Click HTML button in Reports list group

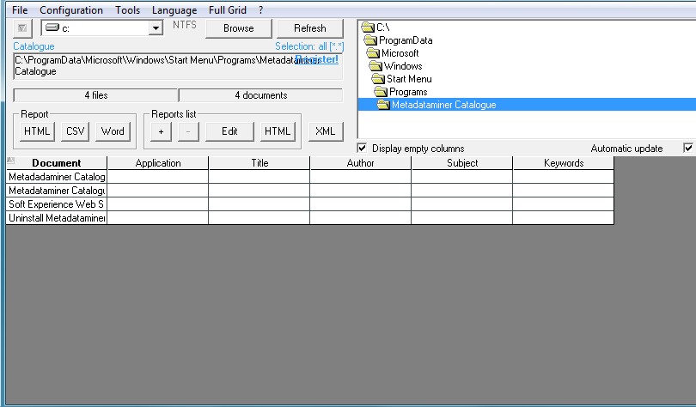tap(278, 131)
